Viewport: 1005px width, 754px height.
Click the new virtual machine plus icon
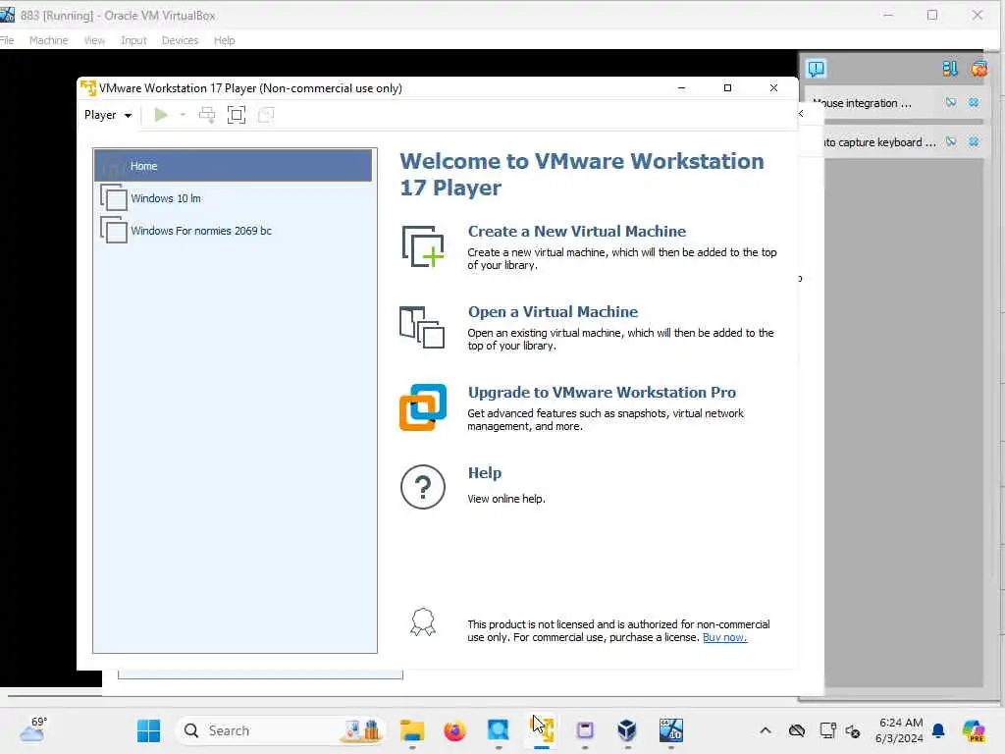click(x=422, y=246)
